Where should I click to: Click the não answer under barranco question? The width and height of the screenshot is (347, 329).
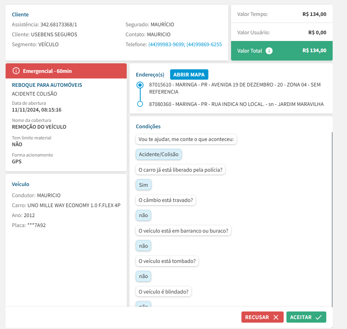[143, 246]
